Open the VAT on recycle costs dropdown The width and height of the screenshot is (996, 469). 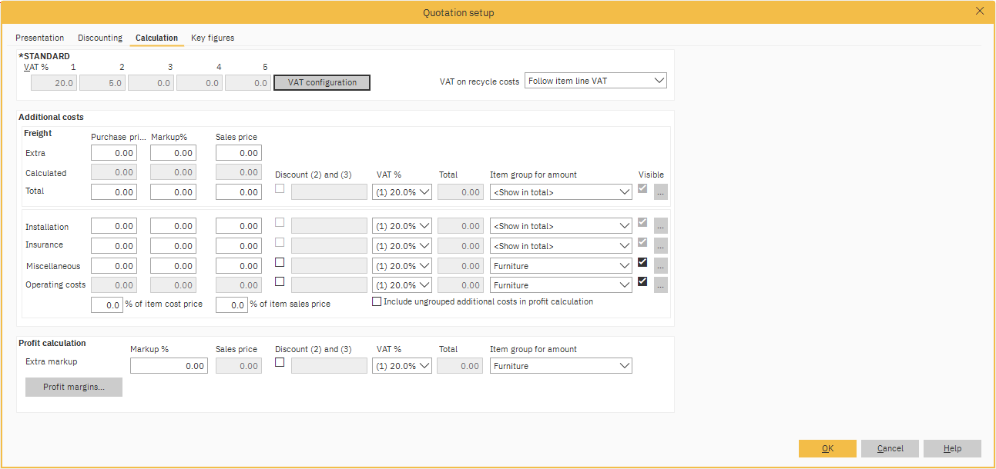[x=595, y=81]
